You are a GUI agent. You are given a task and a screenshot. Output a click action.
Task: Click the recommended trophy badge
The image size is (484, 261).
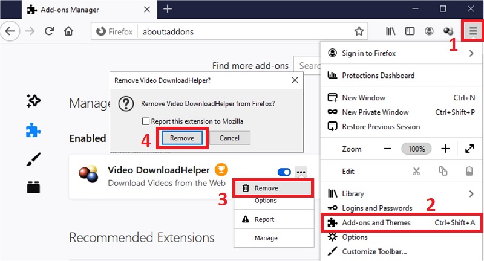(x=221, y=170)
